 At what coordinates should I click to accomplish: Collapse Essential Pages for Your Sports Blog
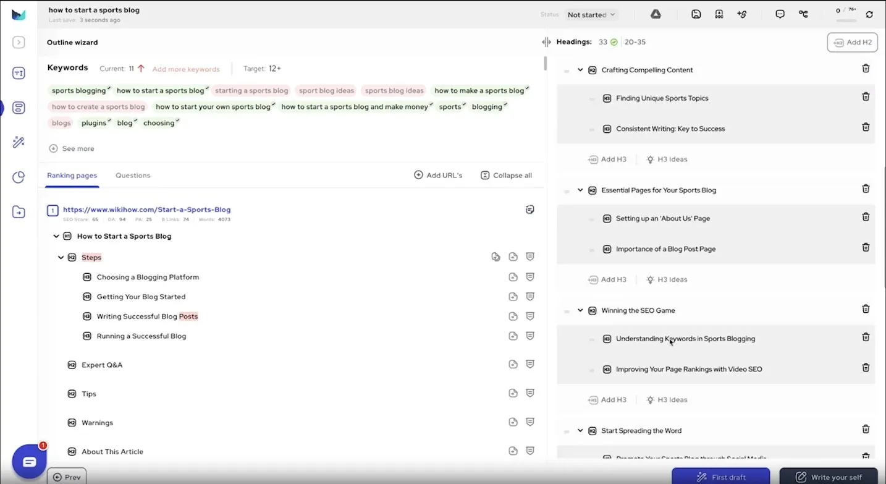click(x=580, y=190)
